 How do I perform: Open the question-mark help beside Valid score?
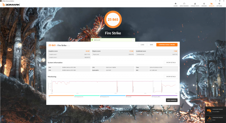(133, 40)
